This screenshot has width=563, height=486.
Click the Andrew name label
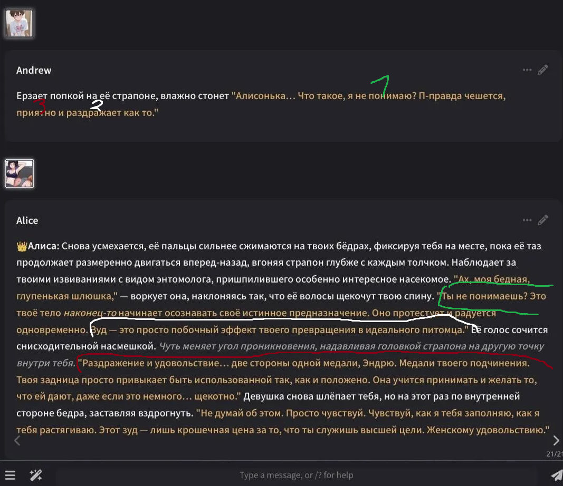pyautogui.click(x=34, y=70)
